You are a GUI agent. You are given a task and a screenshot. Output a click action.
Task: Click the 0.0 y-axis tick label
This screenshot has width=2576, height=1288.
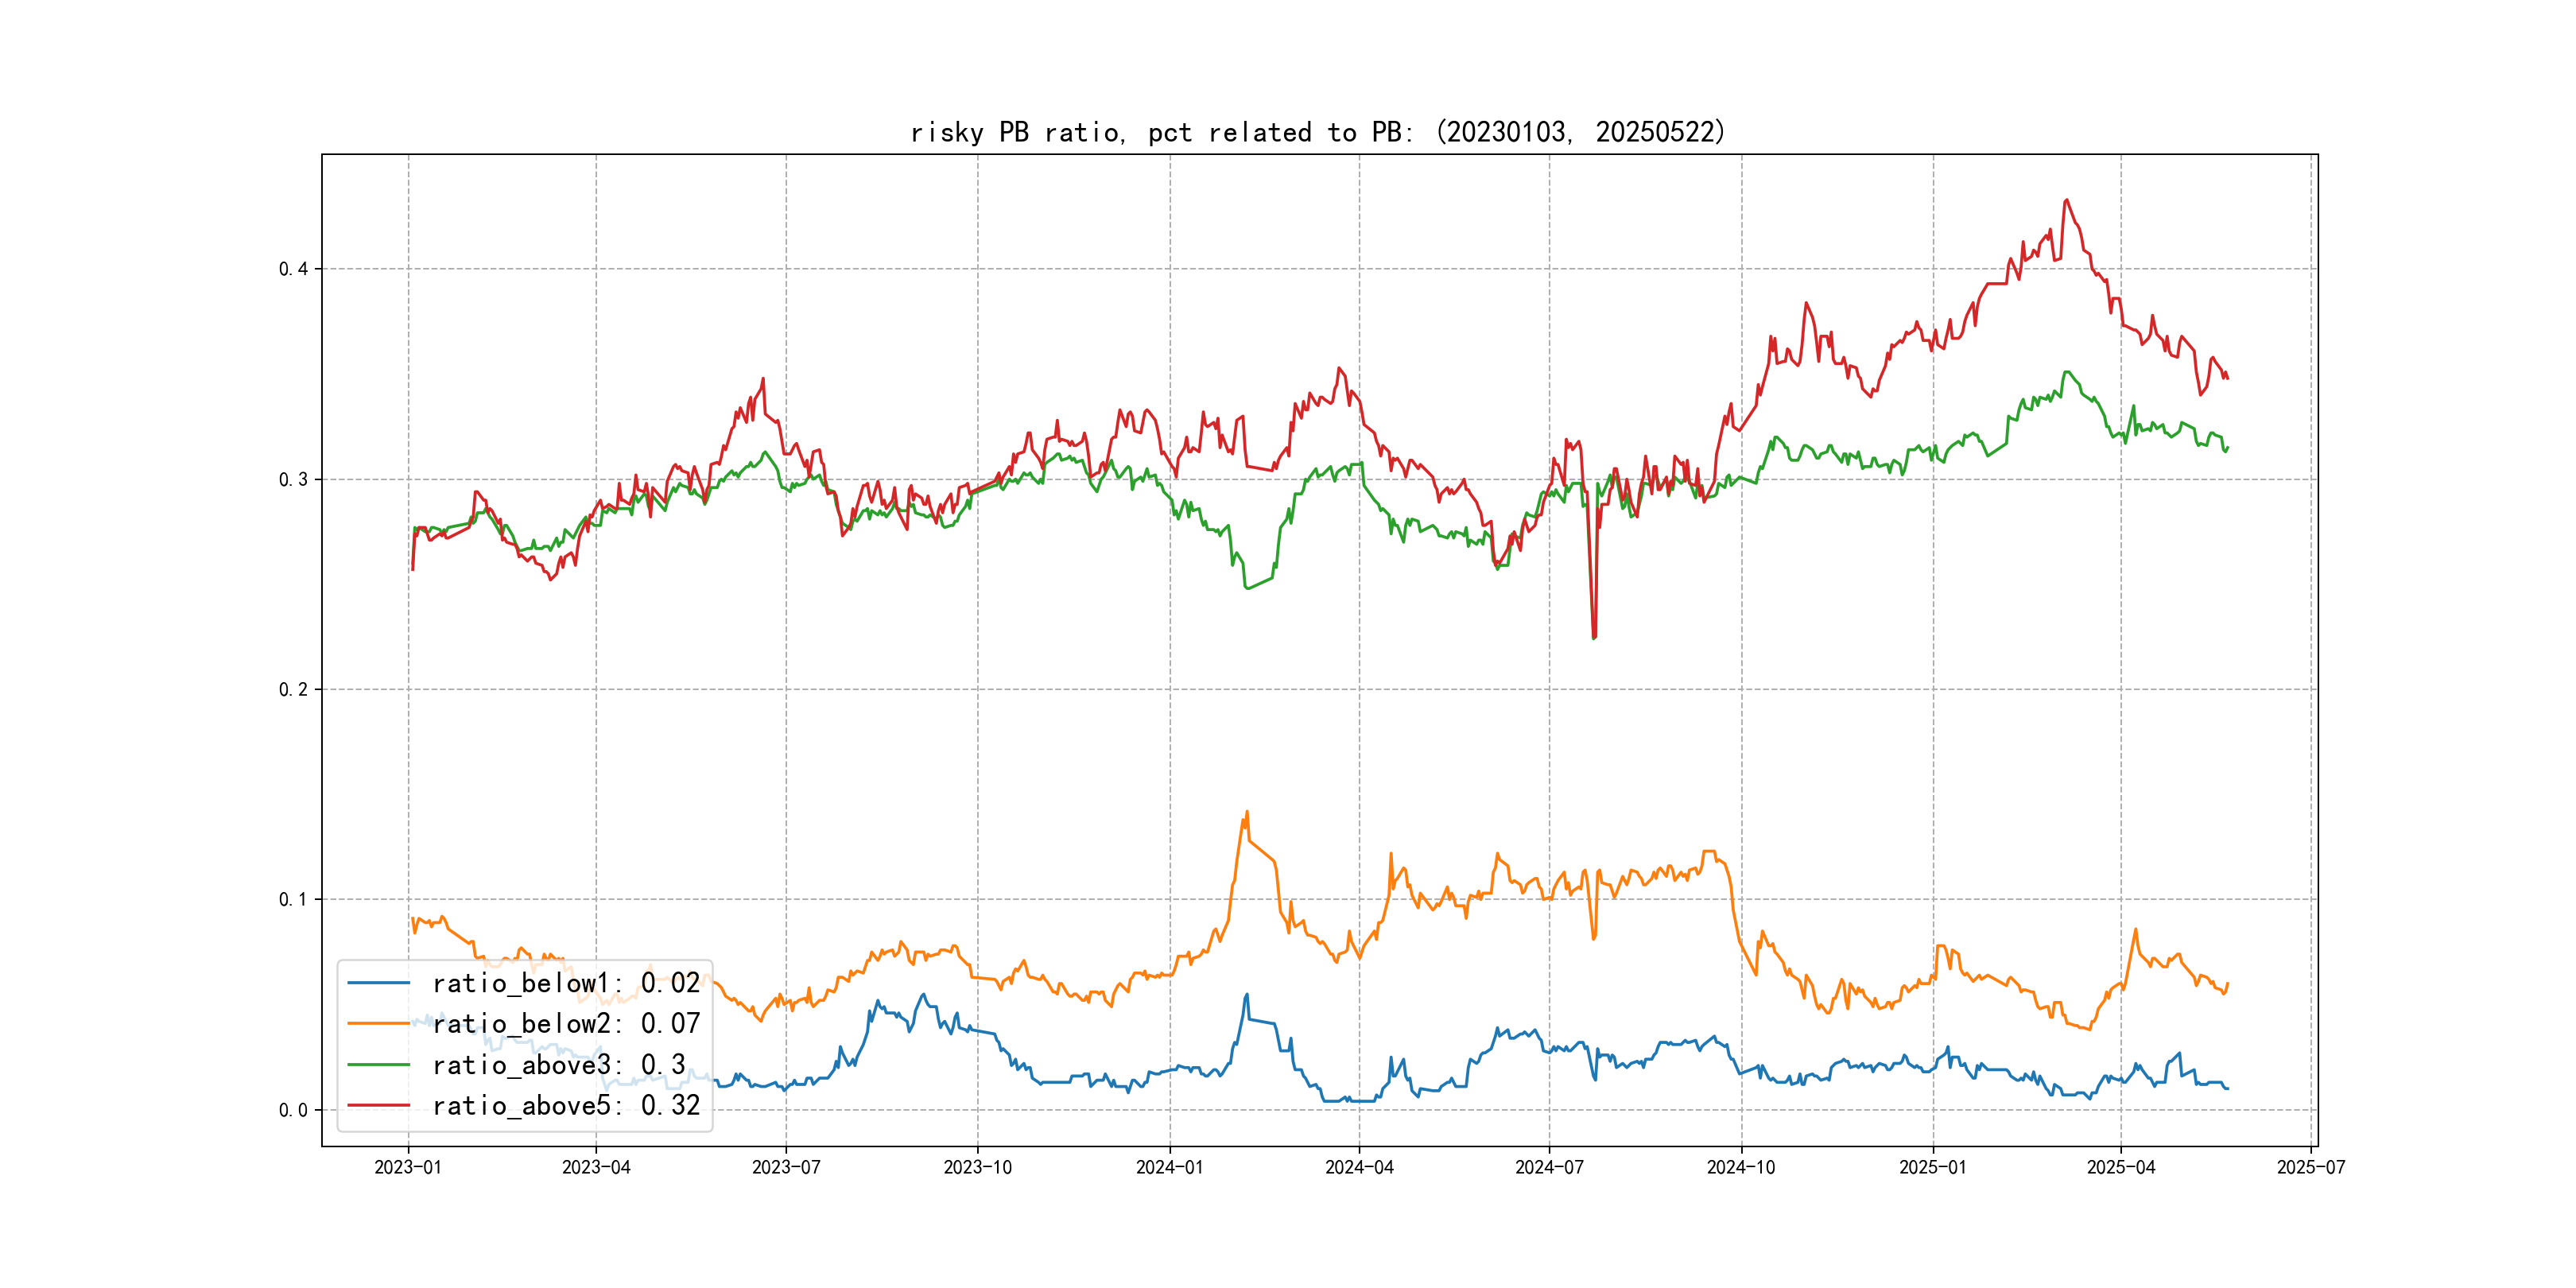point(293,1110)
